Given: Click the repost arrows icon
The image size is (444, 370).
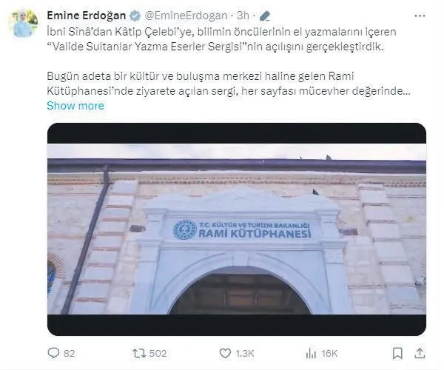Looking at the screenshot, I should tap(139, 353).
